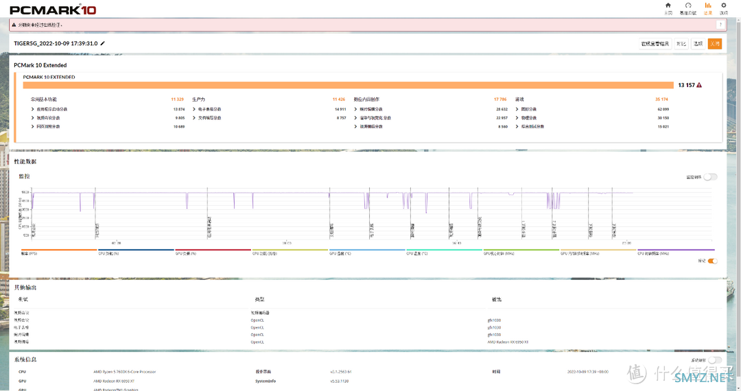
Task: Click the PCMark 10 Extended section heading
Action: click(40, 65)
